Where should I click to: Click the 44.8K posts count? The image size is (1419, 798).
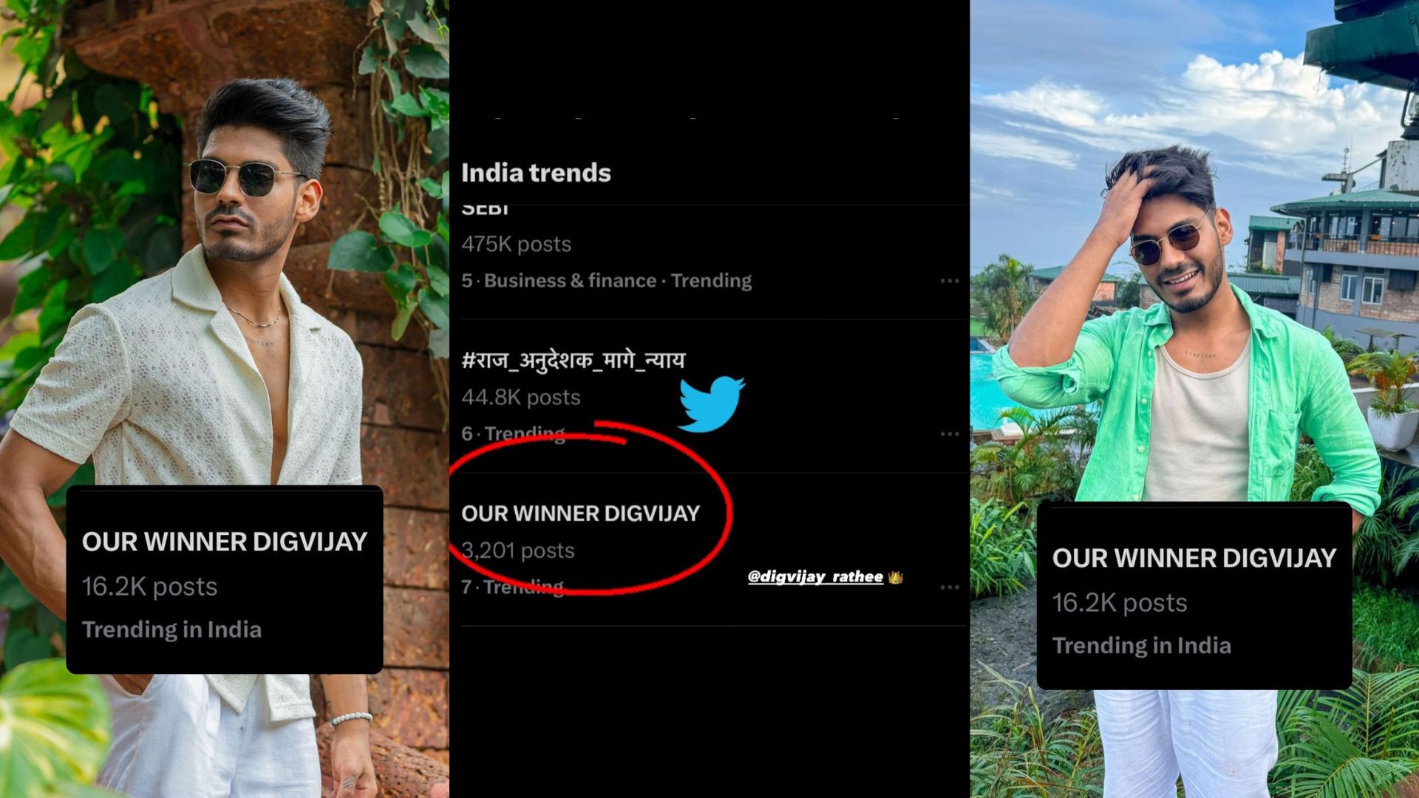coord(521,398)
